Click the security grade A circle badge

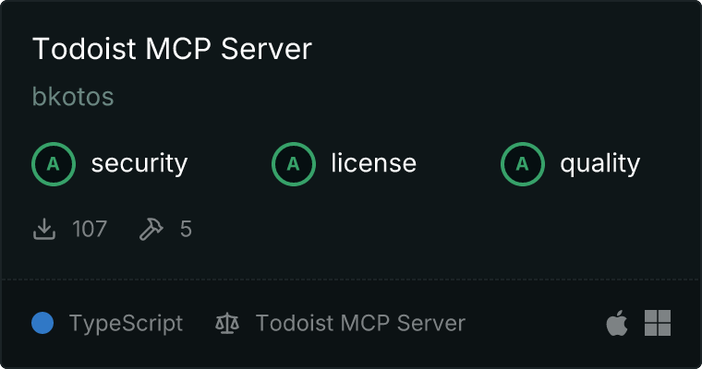pyautogui.click(x=54, y=164)
